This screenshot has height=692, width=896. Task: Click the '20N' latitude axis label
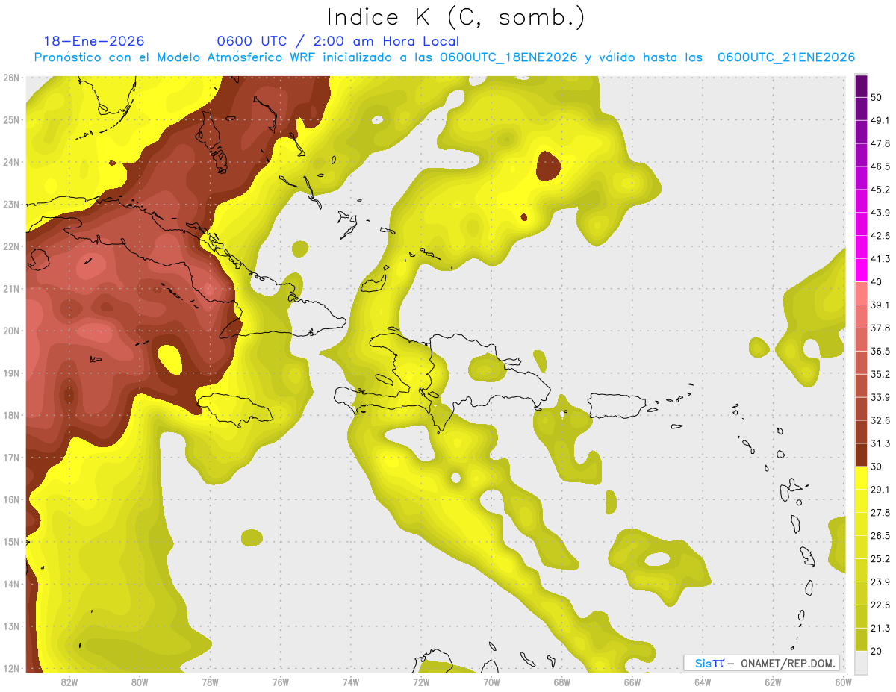(x=11, y=331)
